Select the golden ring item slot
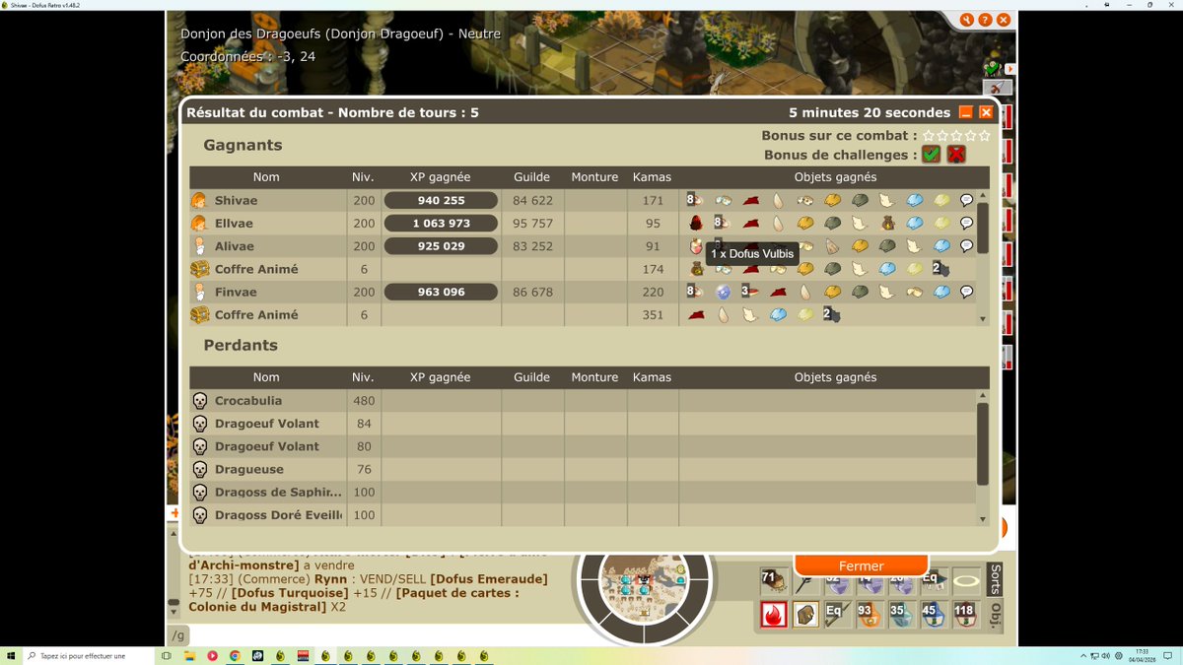 (x=966, y=582)
